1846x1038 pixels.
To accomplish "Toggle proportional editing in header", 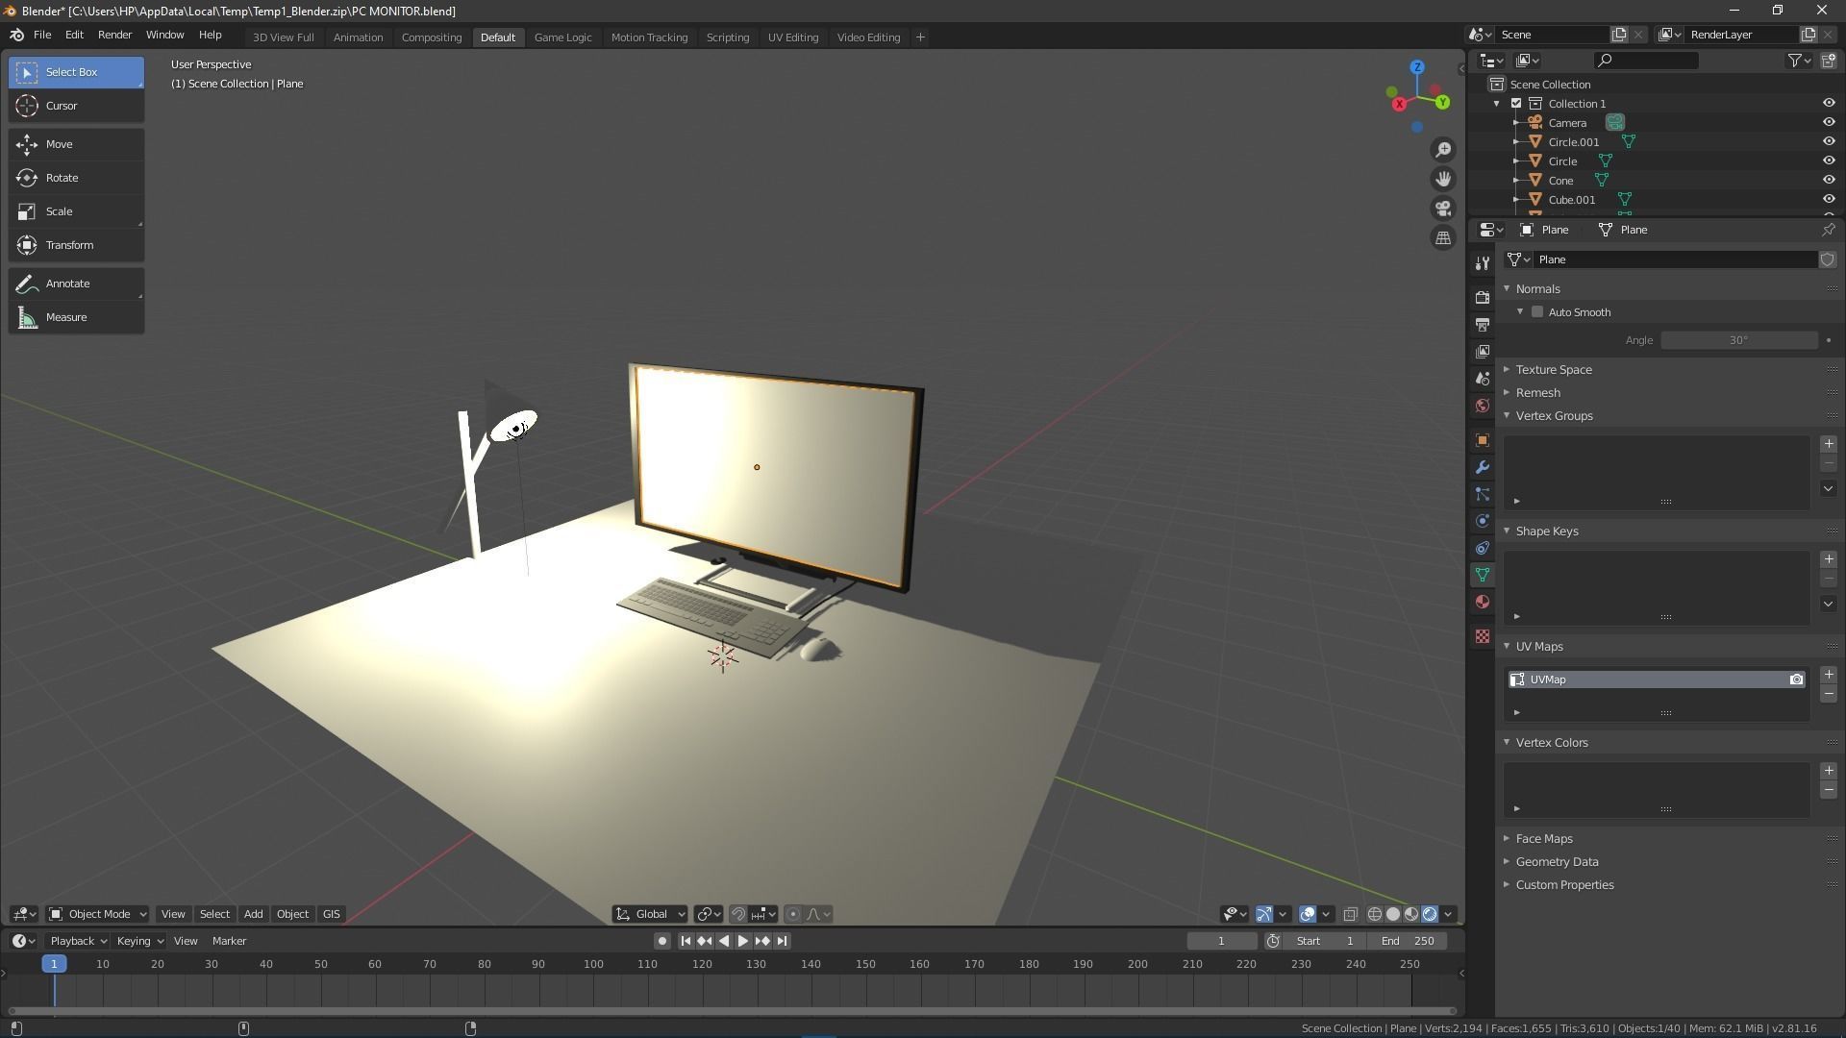I will click(792, 914).
